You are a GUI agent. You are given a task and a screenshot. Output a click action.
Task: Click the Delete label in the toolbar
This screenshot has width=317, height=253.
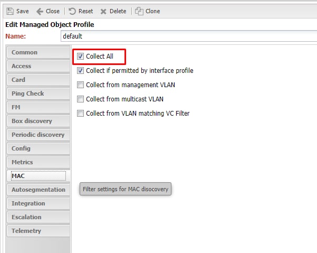click(118, 11)
